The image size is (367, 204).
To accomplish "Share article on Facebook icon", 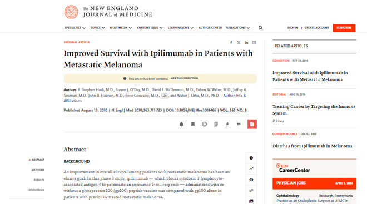I will coord(231,43).
